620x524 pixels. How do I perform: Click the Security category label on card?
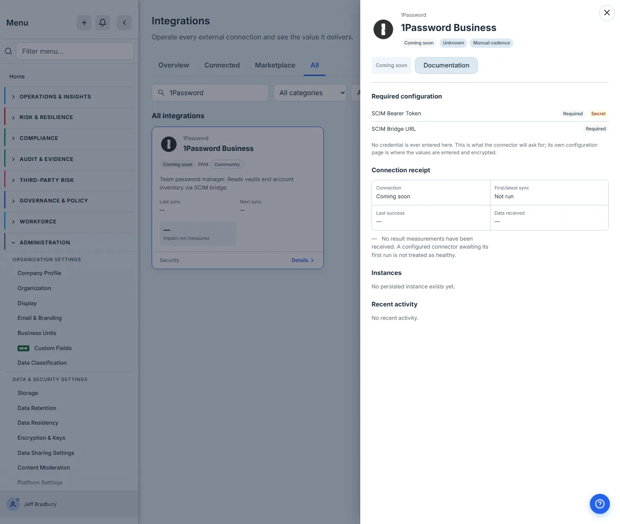pyautogui.click(x=169, y=260)
